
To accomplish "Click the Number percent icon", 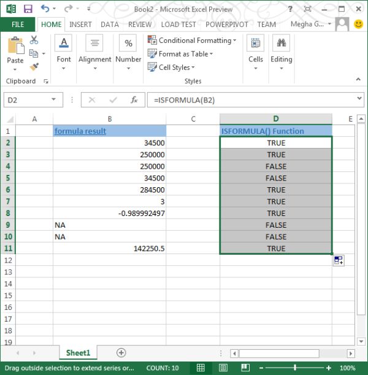I will [128, 43].
